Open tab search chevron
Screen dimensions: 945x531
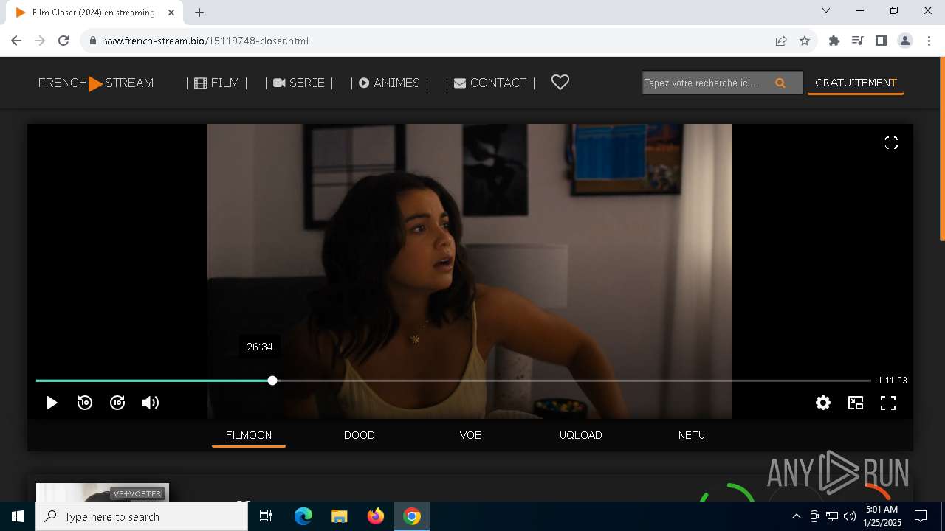click(826, 10)
